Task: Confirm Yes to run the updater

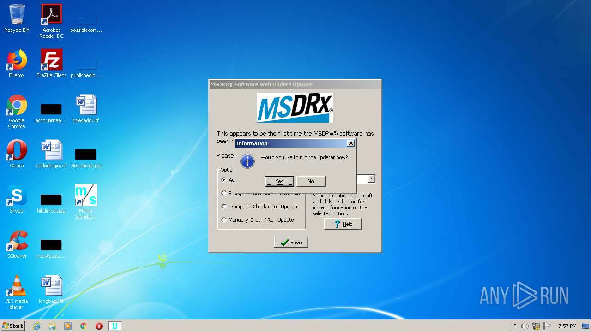Action: tap(279, 181)
